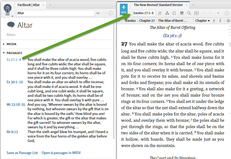Open Factbook panel info icon
The width and height of the screenshot is (231, 159).
[x=111, y=13]
